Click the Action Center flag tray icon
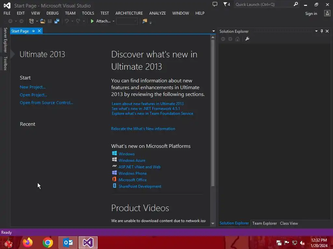 (x=287, y=243)
